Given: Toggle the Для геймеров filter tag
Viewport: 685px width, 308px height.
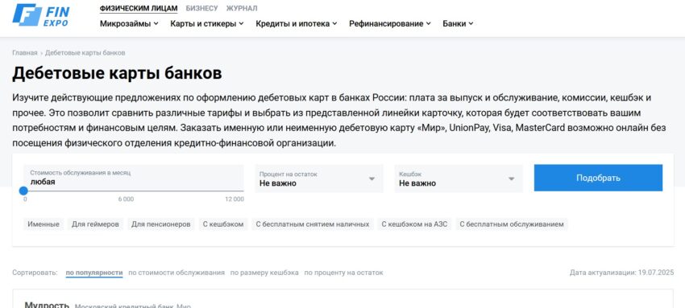Looking at the screenshot, I should point(95,224).
